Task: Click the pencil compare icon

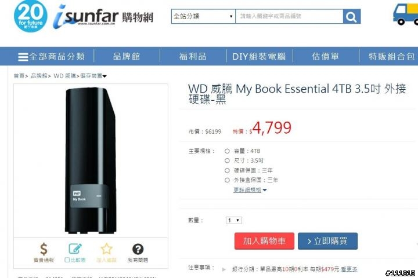Action: [x=75, y=248]
